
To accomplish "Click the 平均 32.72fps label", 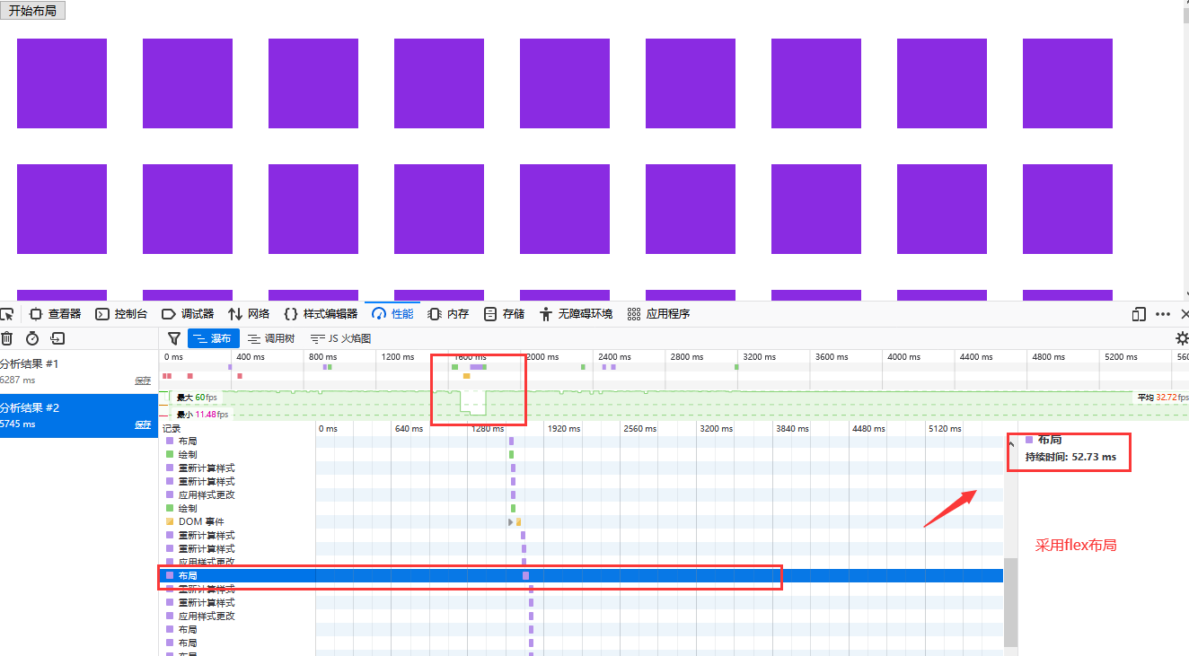I will click(x=1163, y=397).
